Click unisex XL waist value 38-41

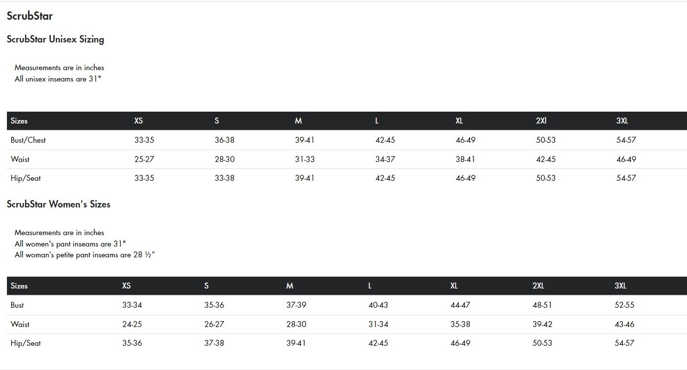(x=466, y=159)
